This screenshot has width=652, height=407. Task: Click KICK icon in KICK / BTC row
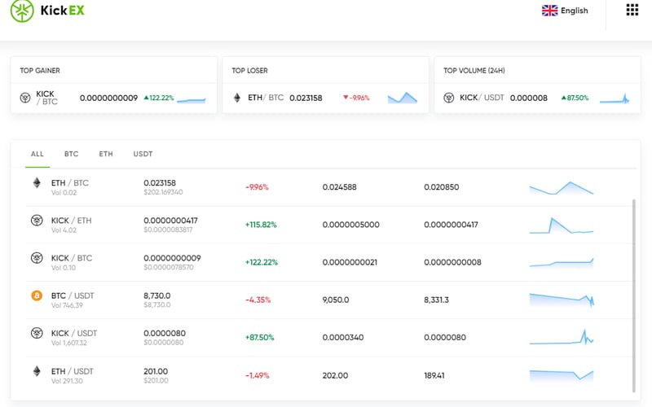(37, 258)
